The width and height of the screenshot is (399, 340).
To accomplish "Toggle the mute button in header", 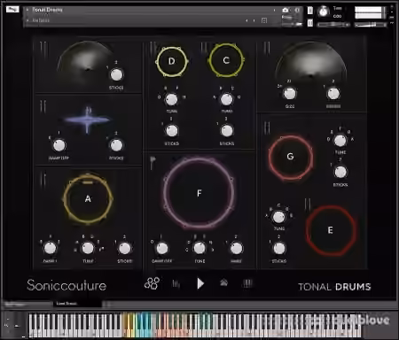I will 310,23.
